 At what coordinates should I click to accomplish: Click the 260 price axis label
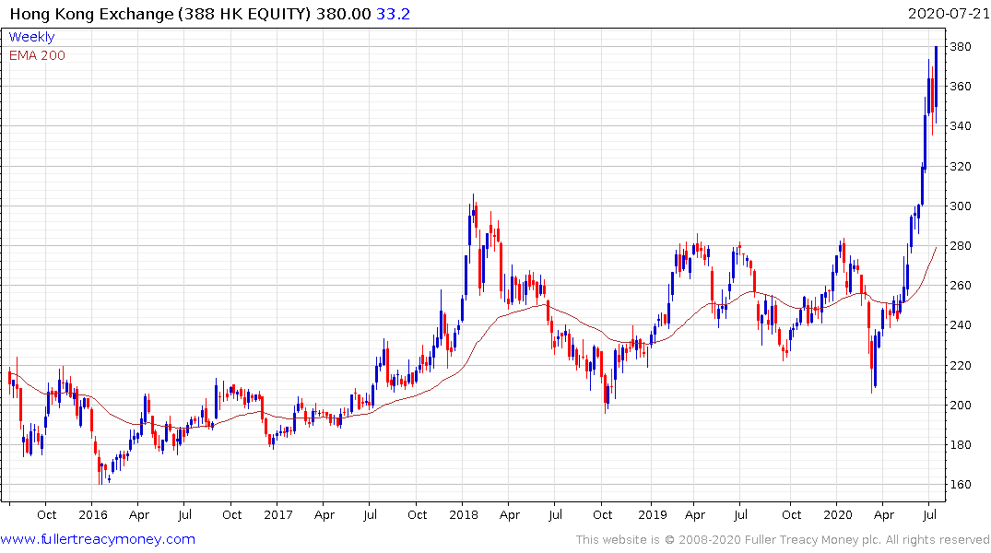(960, 286)
